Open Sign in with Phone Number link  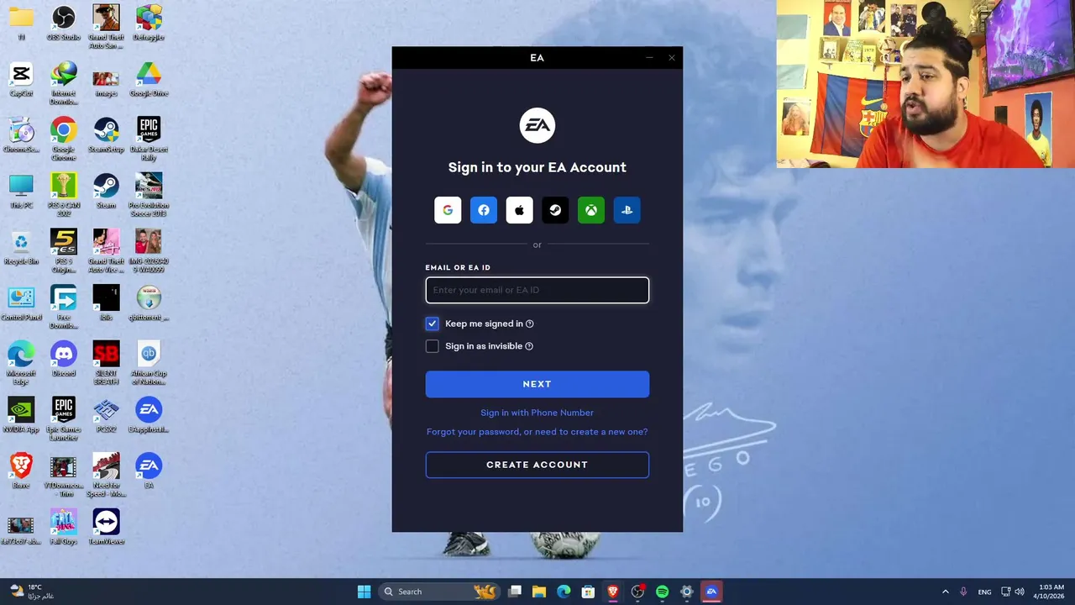537,413
